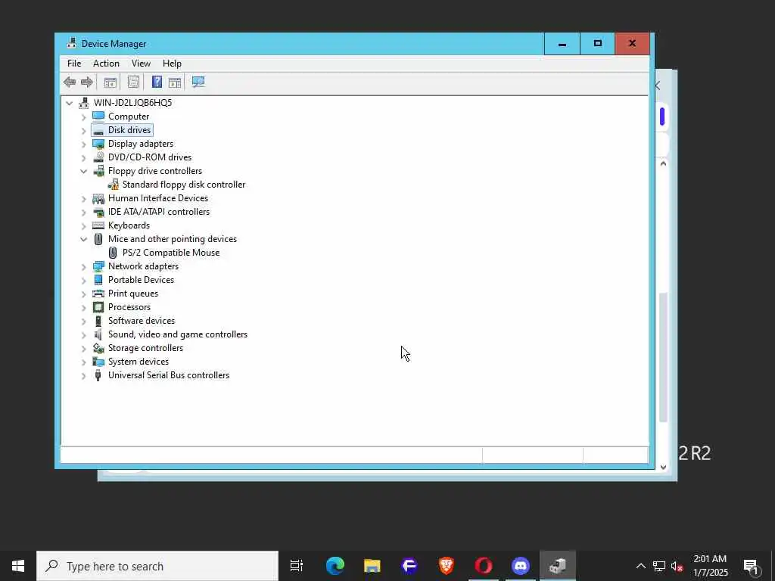Open the Action menu

(x=106, y=64)
